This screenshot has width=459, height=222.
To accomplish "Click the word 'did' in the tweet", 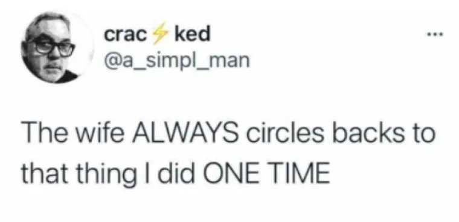I will pos(177,172).
